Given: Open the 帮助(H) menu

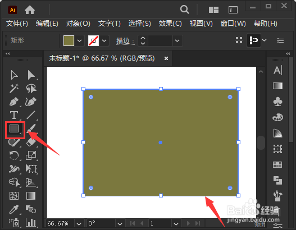Looking at the screenshot, I should point(266,24).
